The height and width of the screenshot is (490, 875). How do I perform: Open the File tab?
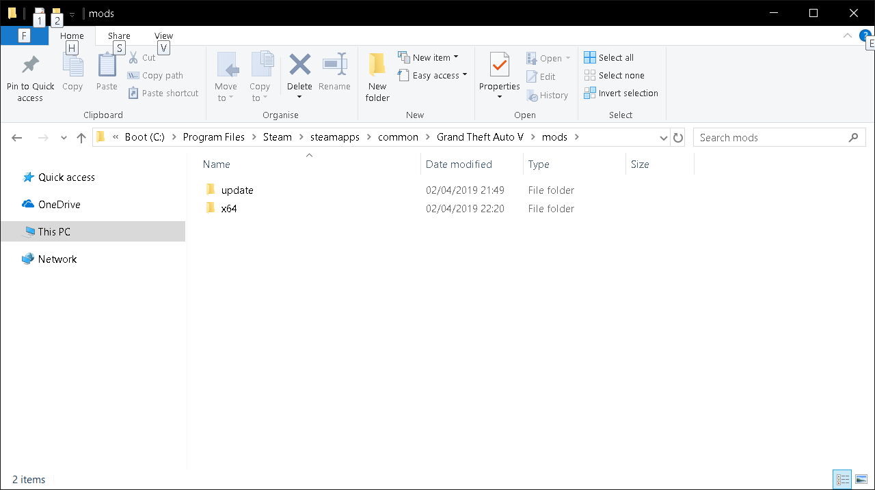(x=25, y=36)
